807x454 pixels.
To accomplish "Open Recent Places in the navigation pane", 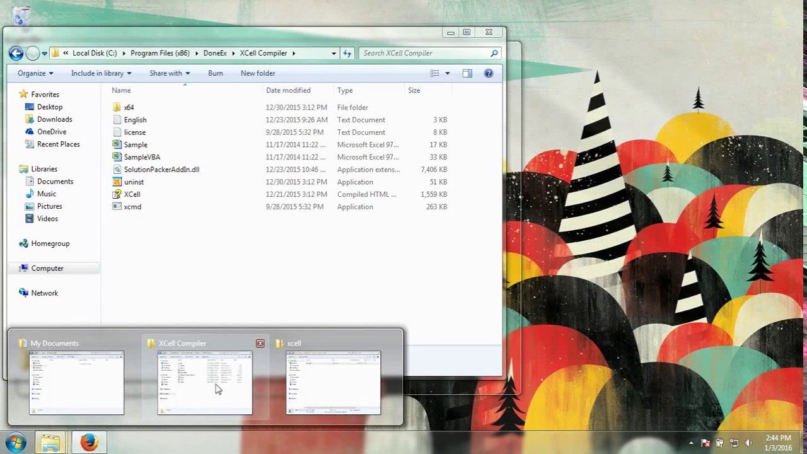I will [58, 144].
